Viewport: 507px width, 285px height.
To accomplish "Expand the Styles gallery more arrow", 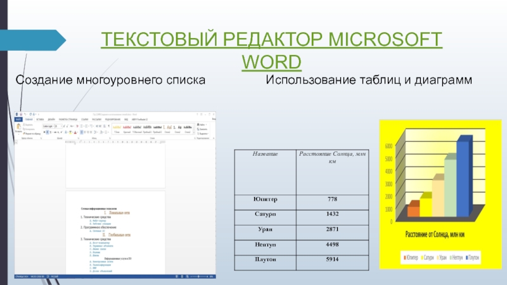I will [x=194, y=132].
